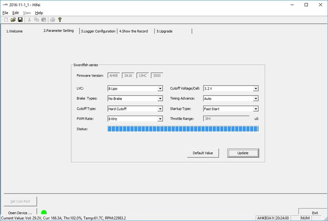Select the 2.Parameter Setting tab

[60, 31]
